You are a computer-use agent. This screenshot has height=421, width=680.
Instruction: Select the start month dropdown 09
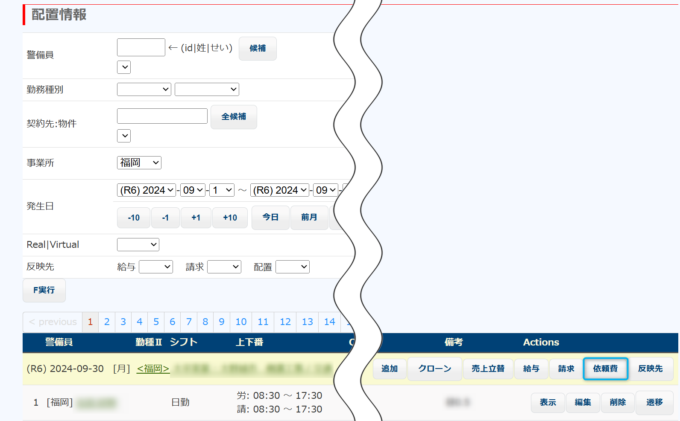(193, 190)
